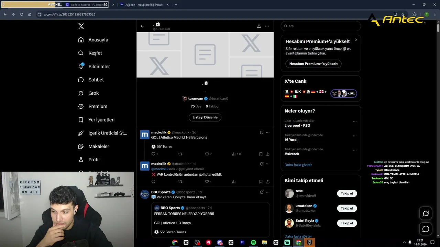The height and width of the screenshot is (247, 440).
Task: Bookmark the mackolik 55' Torres post
Action: (261, 154)
